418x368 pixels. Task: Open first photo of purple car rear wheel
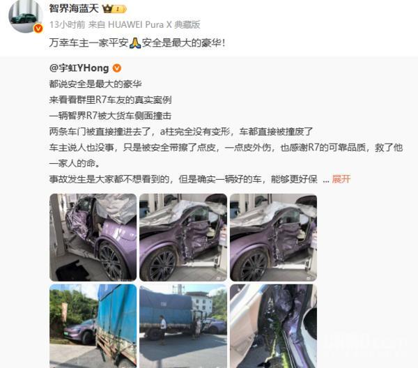pos(93,238)
